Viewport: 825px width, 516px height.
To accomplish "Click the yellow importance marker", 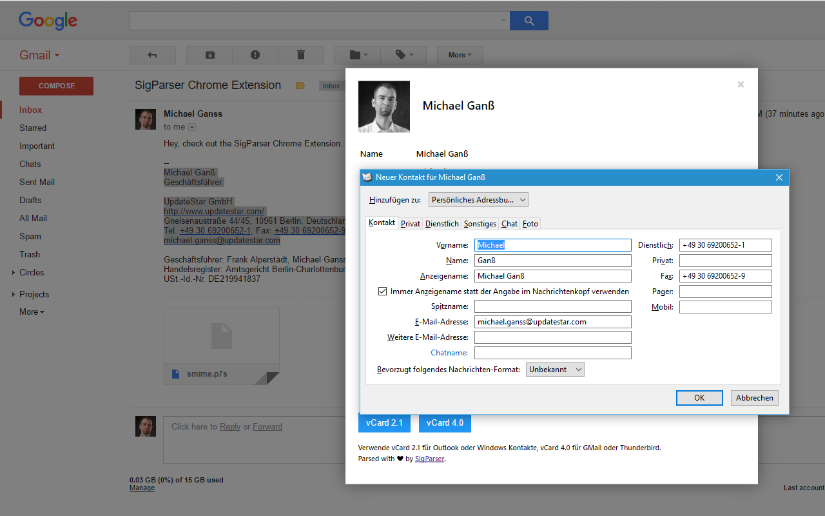I will [300, 84].
